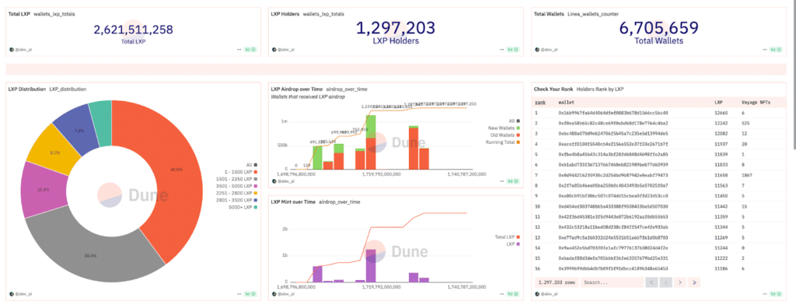The width and height of the screenshot is (796, 305).
Task: Toggle Running Total series in airdrop legend
Action: click(504, 142)
